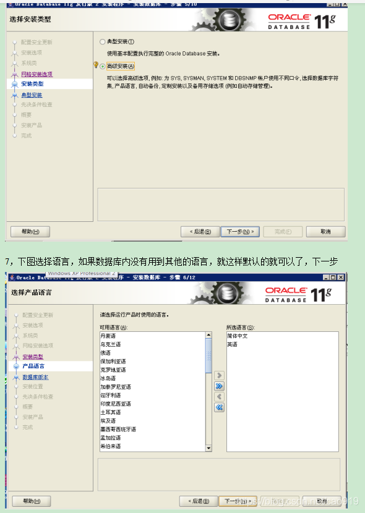The width and height of the screenshot is (365, 513).
Task: Open 典型安装 step link in sidebar
Action: [32, 95]
